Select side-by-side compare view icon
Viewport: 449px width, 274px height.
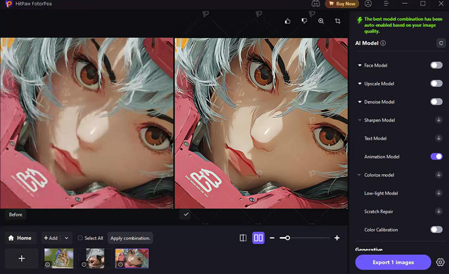point(258,238)
